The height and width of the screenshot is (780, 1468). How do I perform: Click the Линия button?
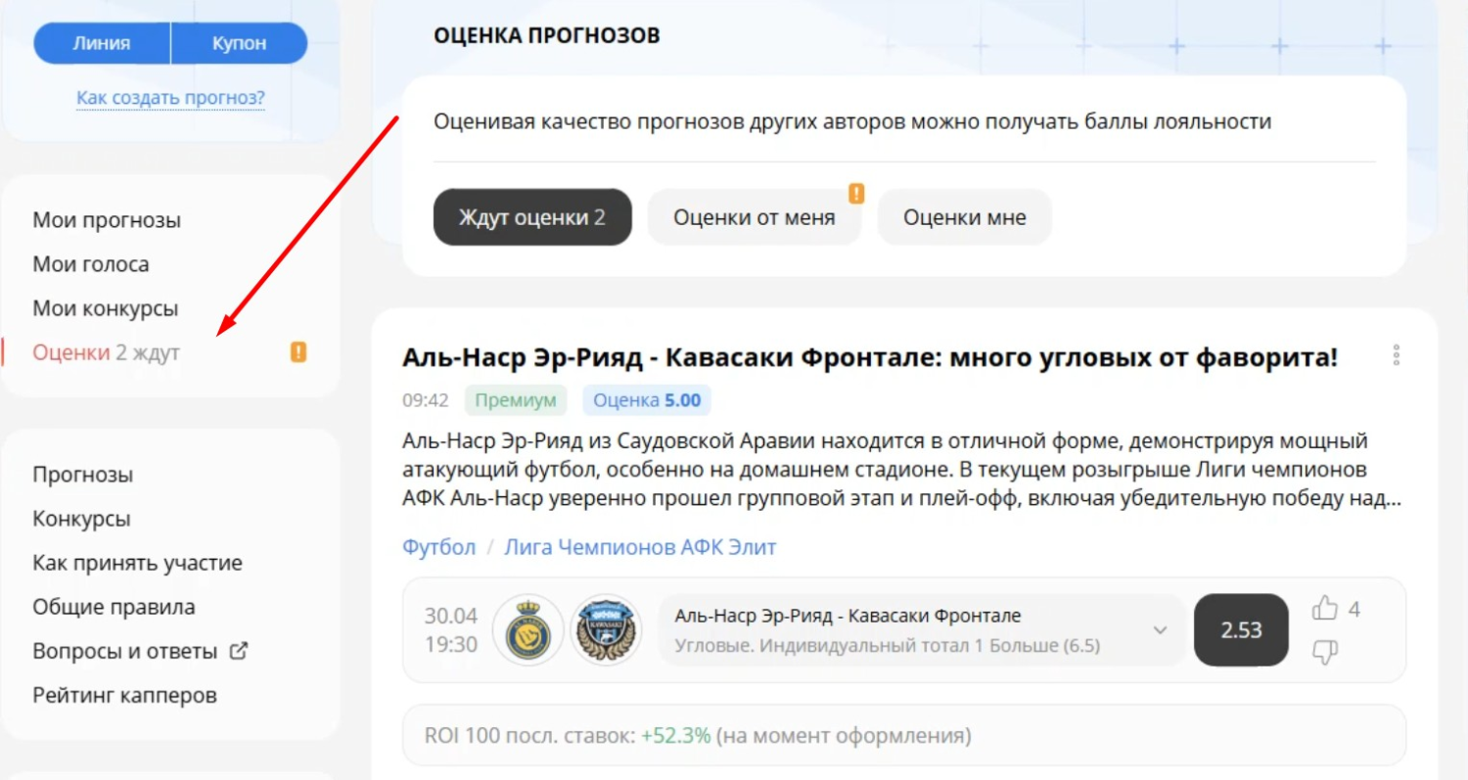100,42
